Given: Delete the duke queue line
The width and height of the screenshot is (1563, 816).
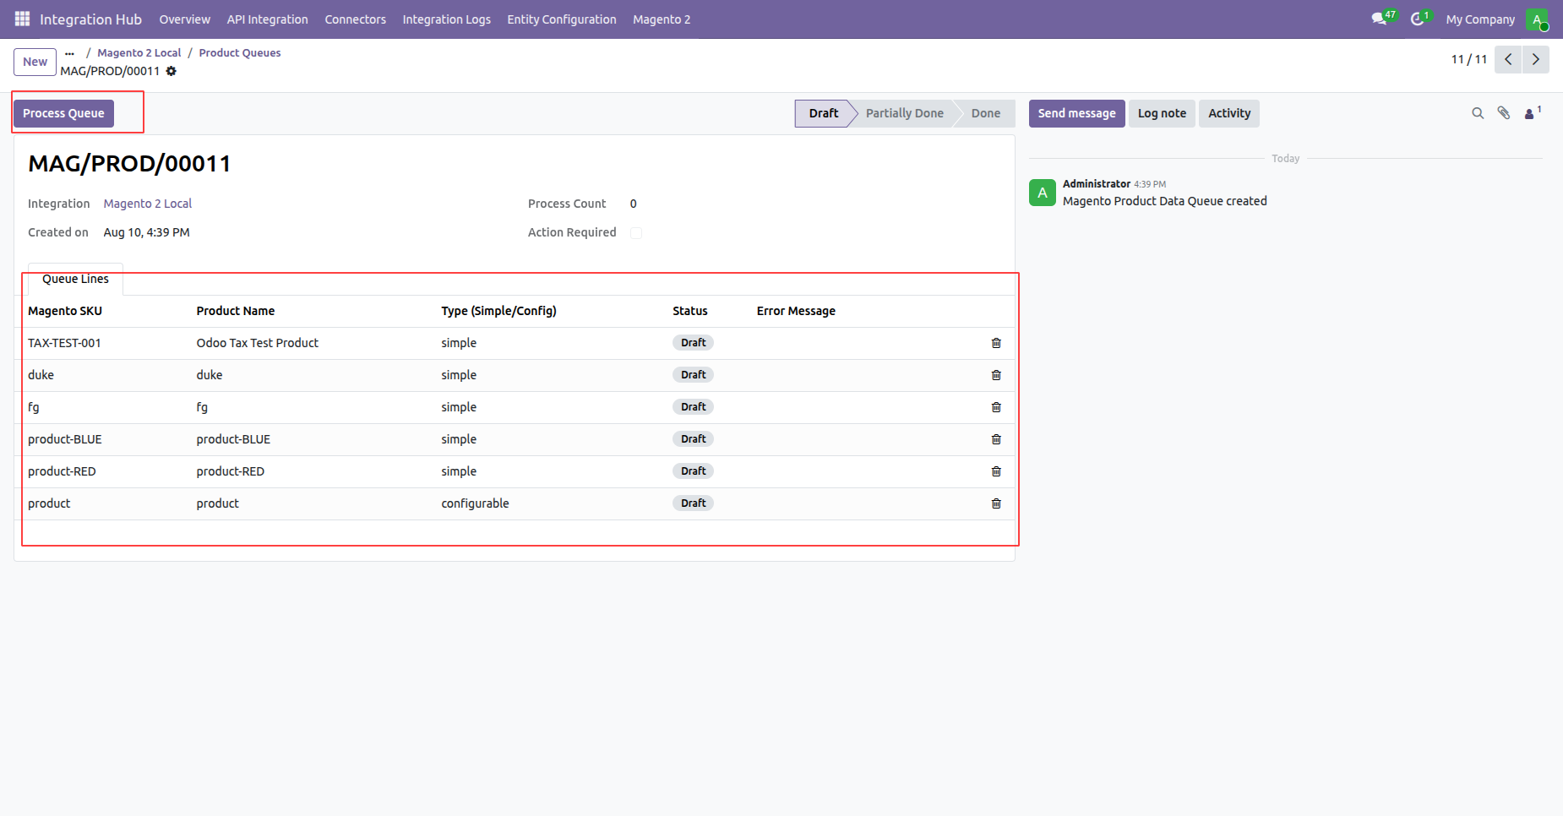Looking at the screenshot, I should [x=996, y=375].
